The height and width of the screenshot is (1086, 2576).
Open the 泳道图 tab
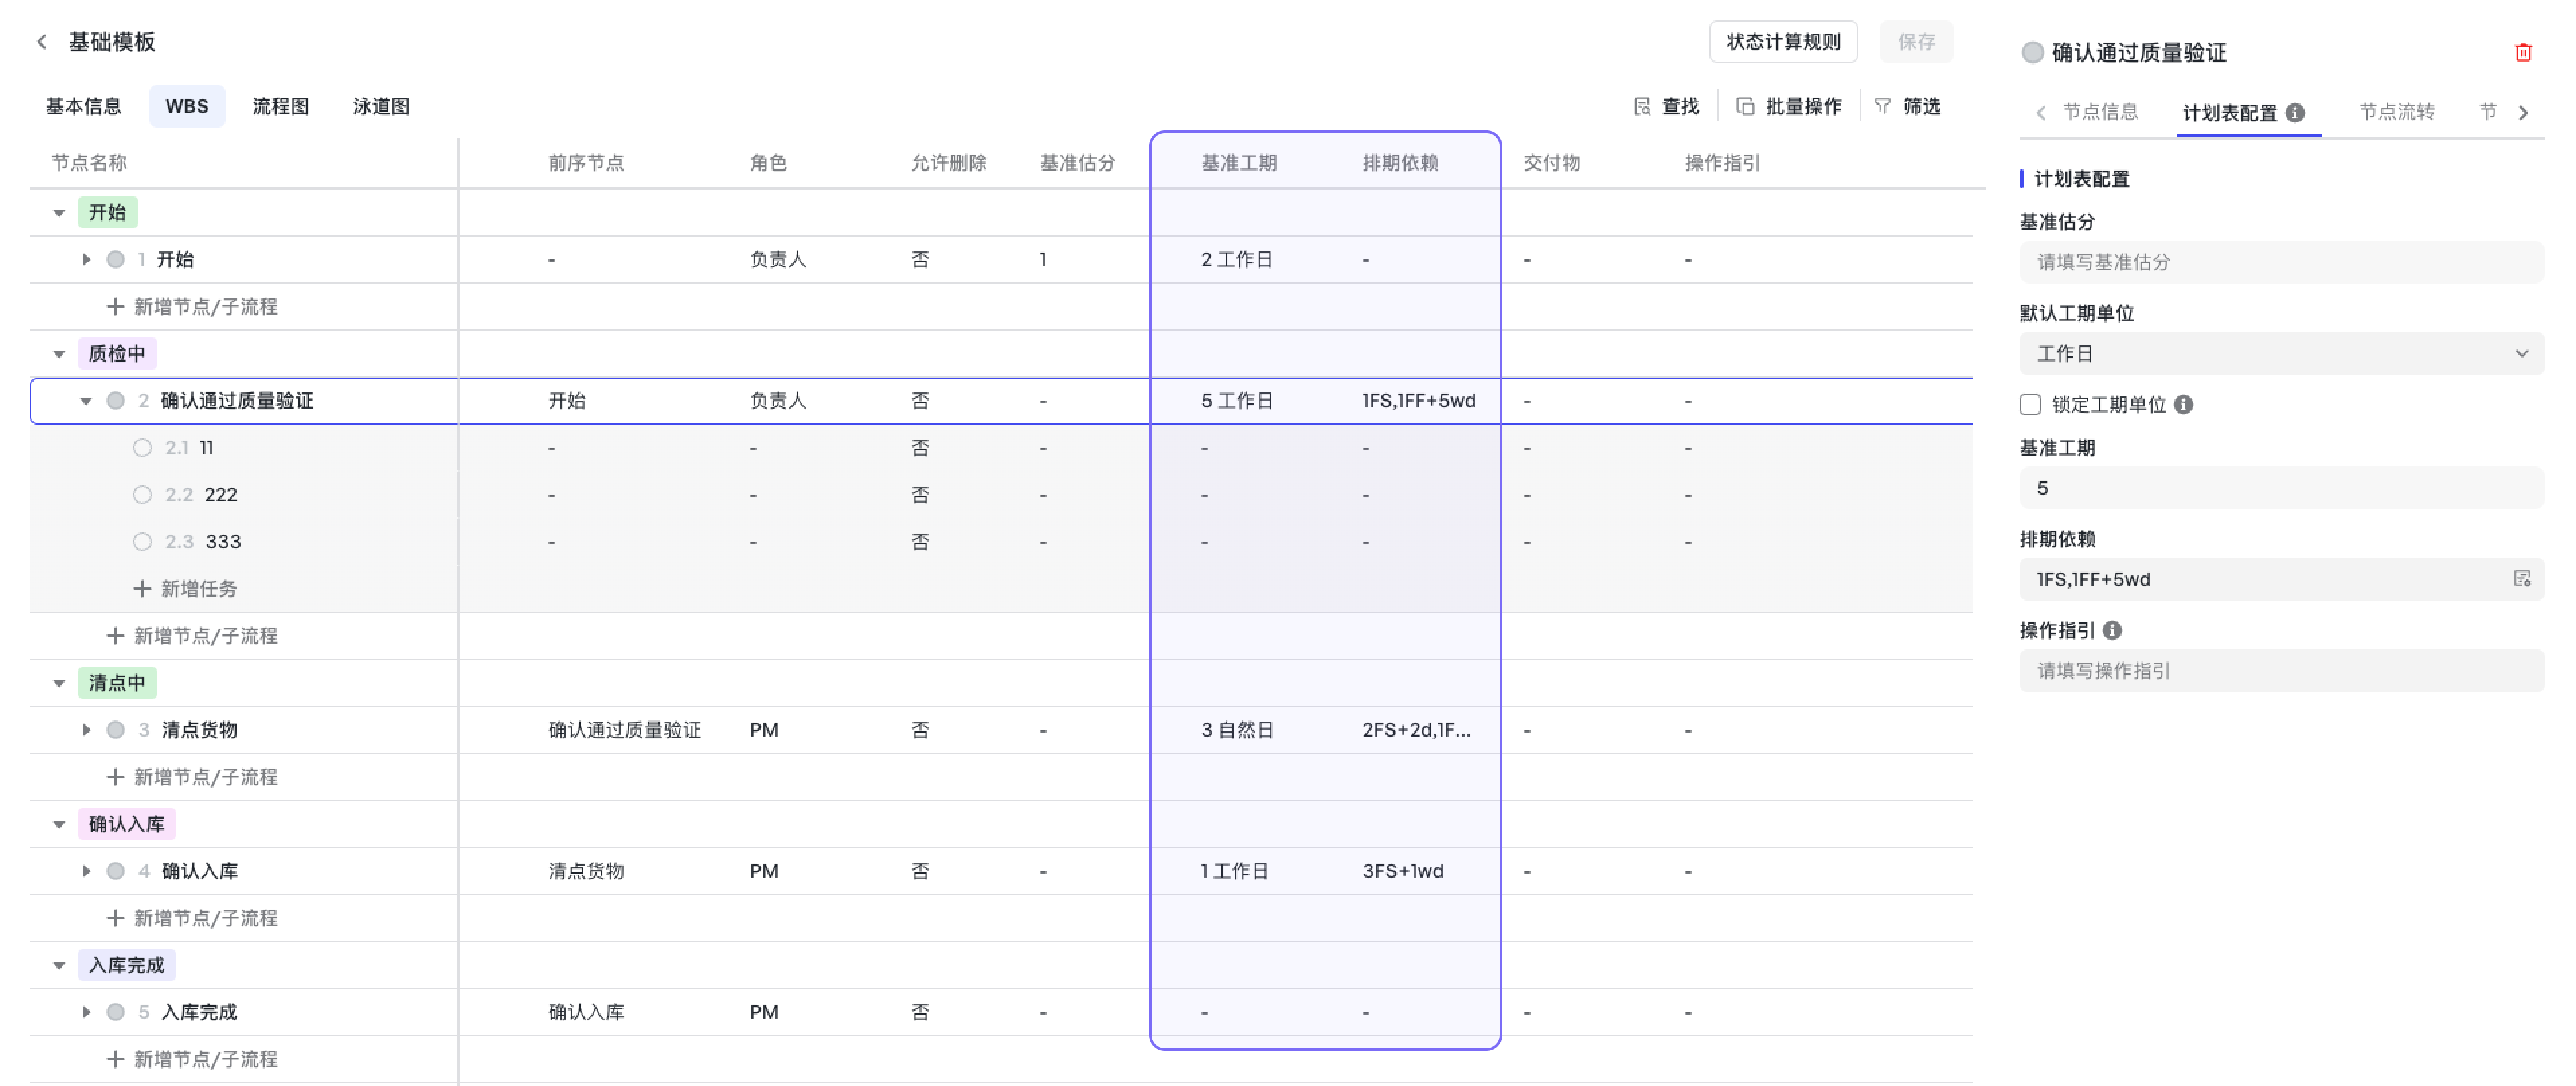click(x=381, y=106)
